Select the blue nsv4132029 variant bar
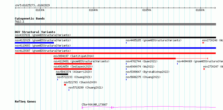223x110 pixels. 34,43
